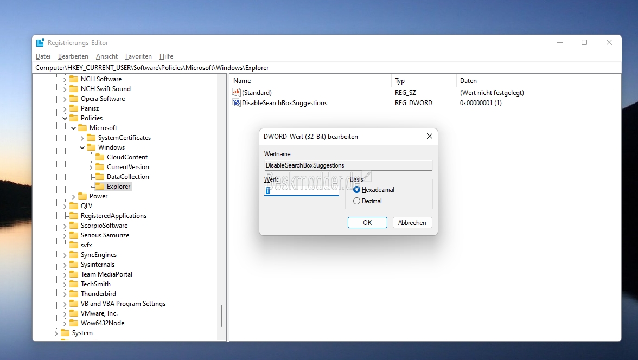Select the Hexadezimal radio button
The height and width of the screenshot is (360, 638).
pyautogui.click(x=356, y=190)
